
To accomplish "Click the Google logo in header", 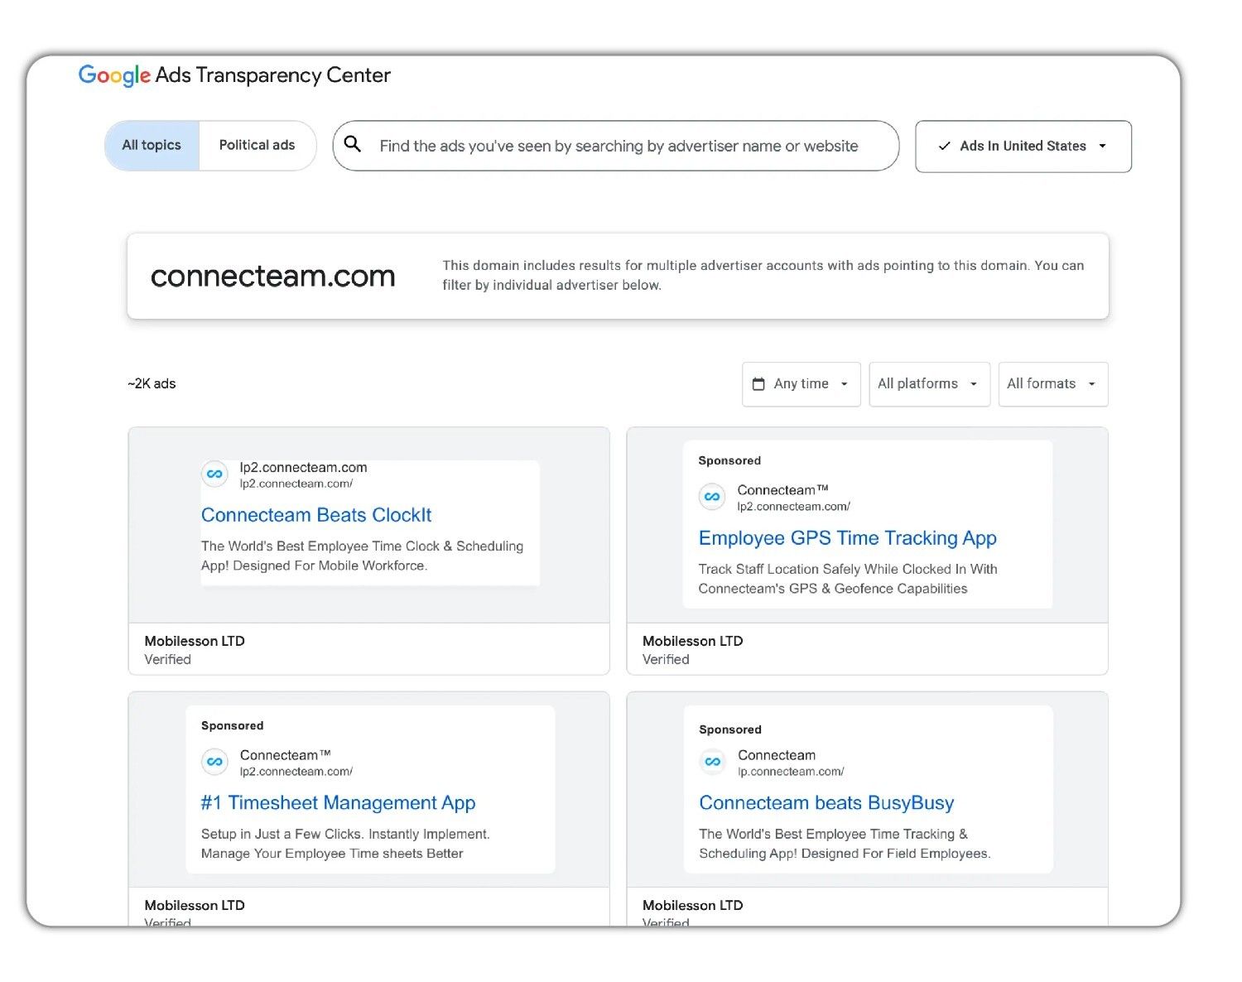I will pos(114,75).
